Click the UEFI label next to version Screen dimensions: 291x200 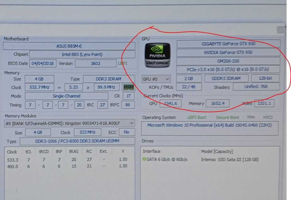[122, 63]
